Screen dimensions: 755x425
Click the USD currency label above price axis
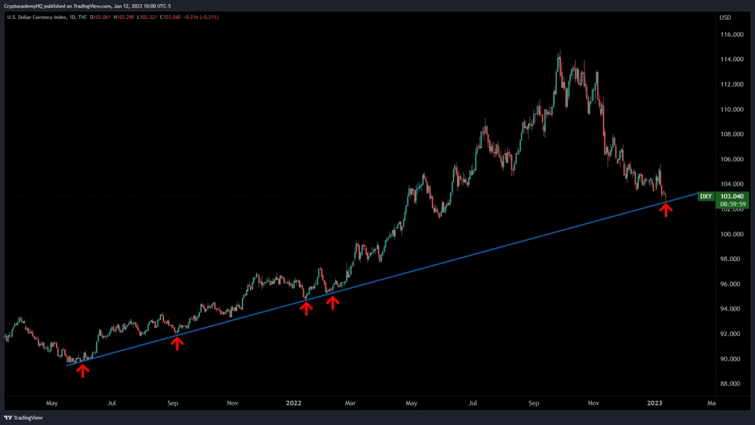tap(725, 18)
